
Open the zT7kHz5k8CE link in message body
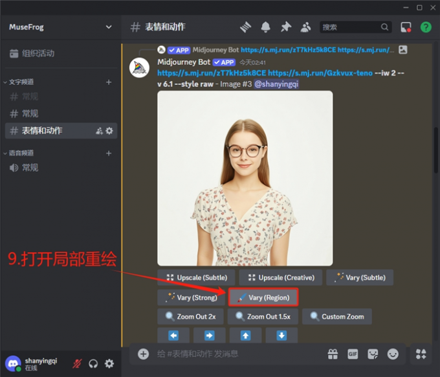click(212, 73)
